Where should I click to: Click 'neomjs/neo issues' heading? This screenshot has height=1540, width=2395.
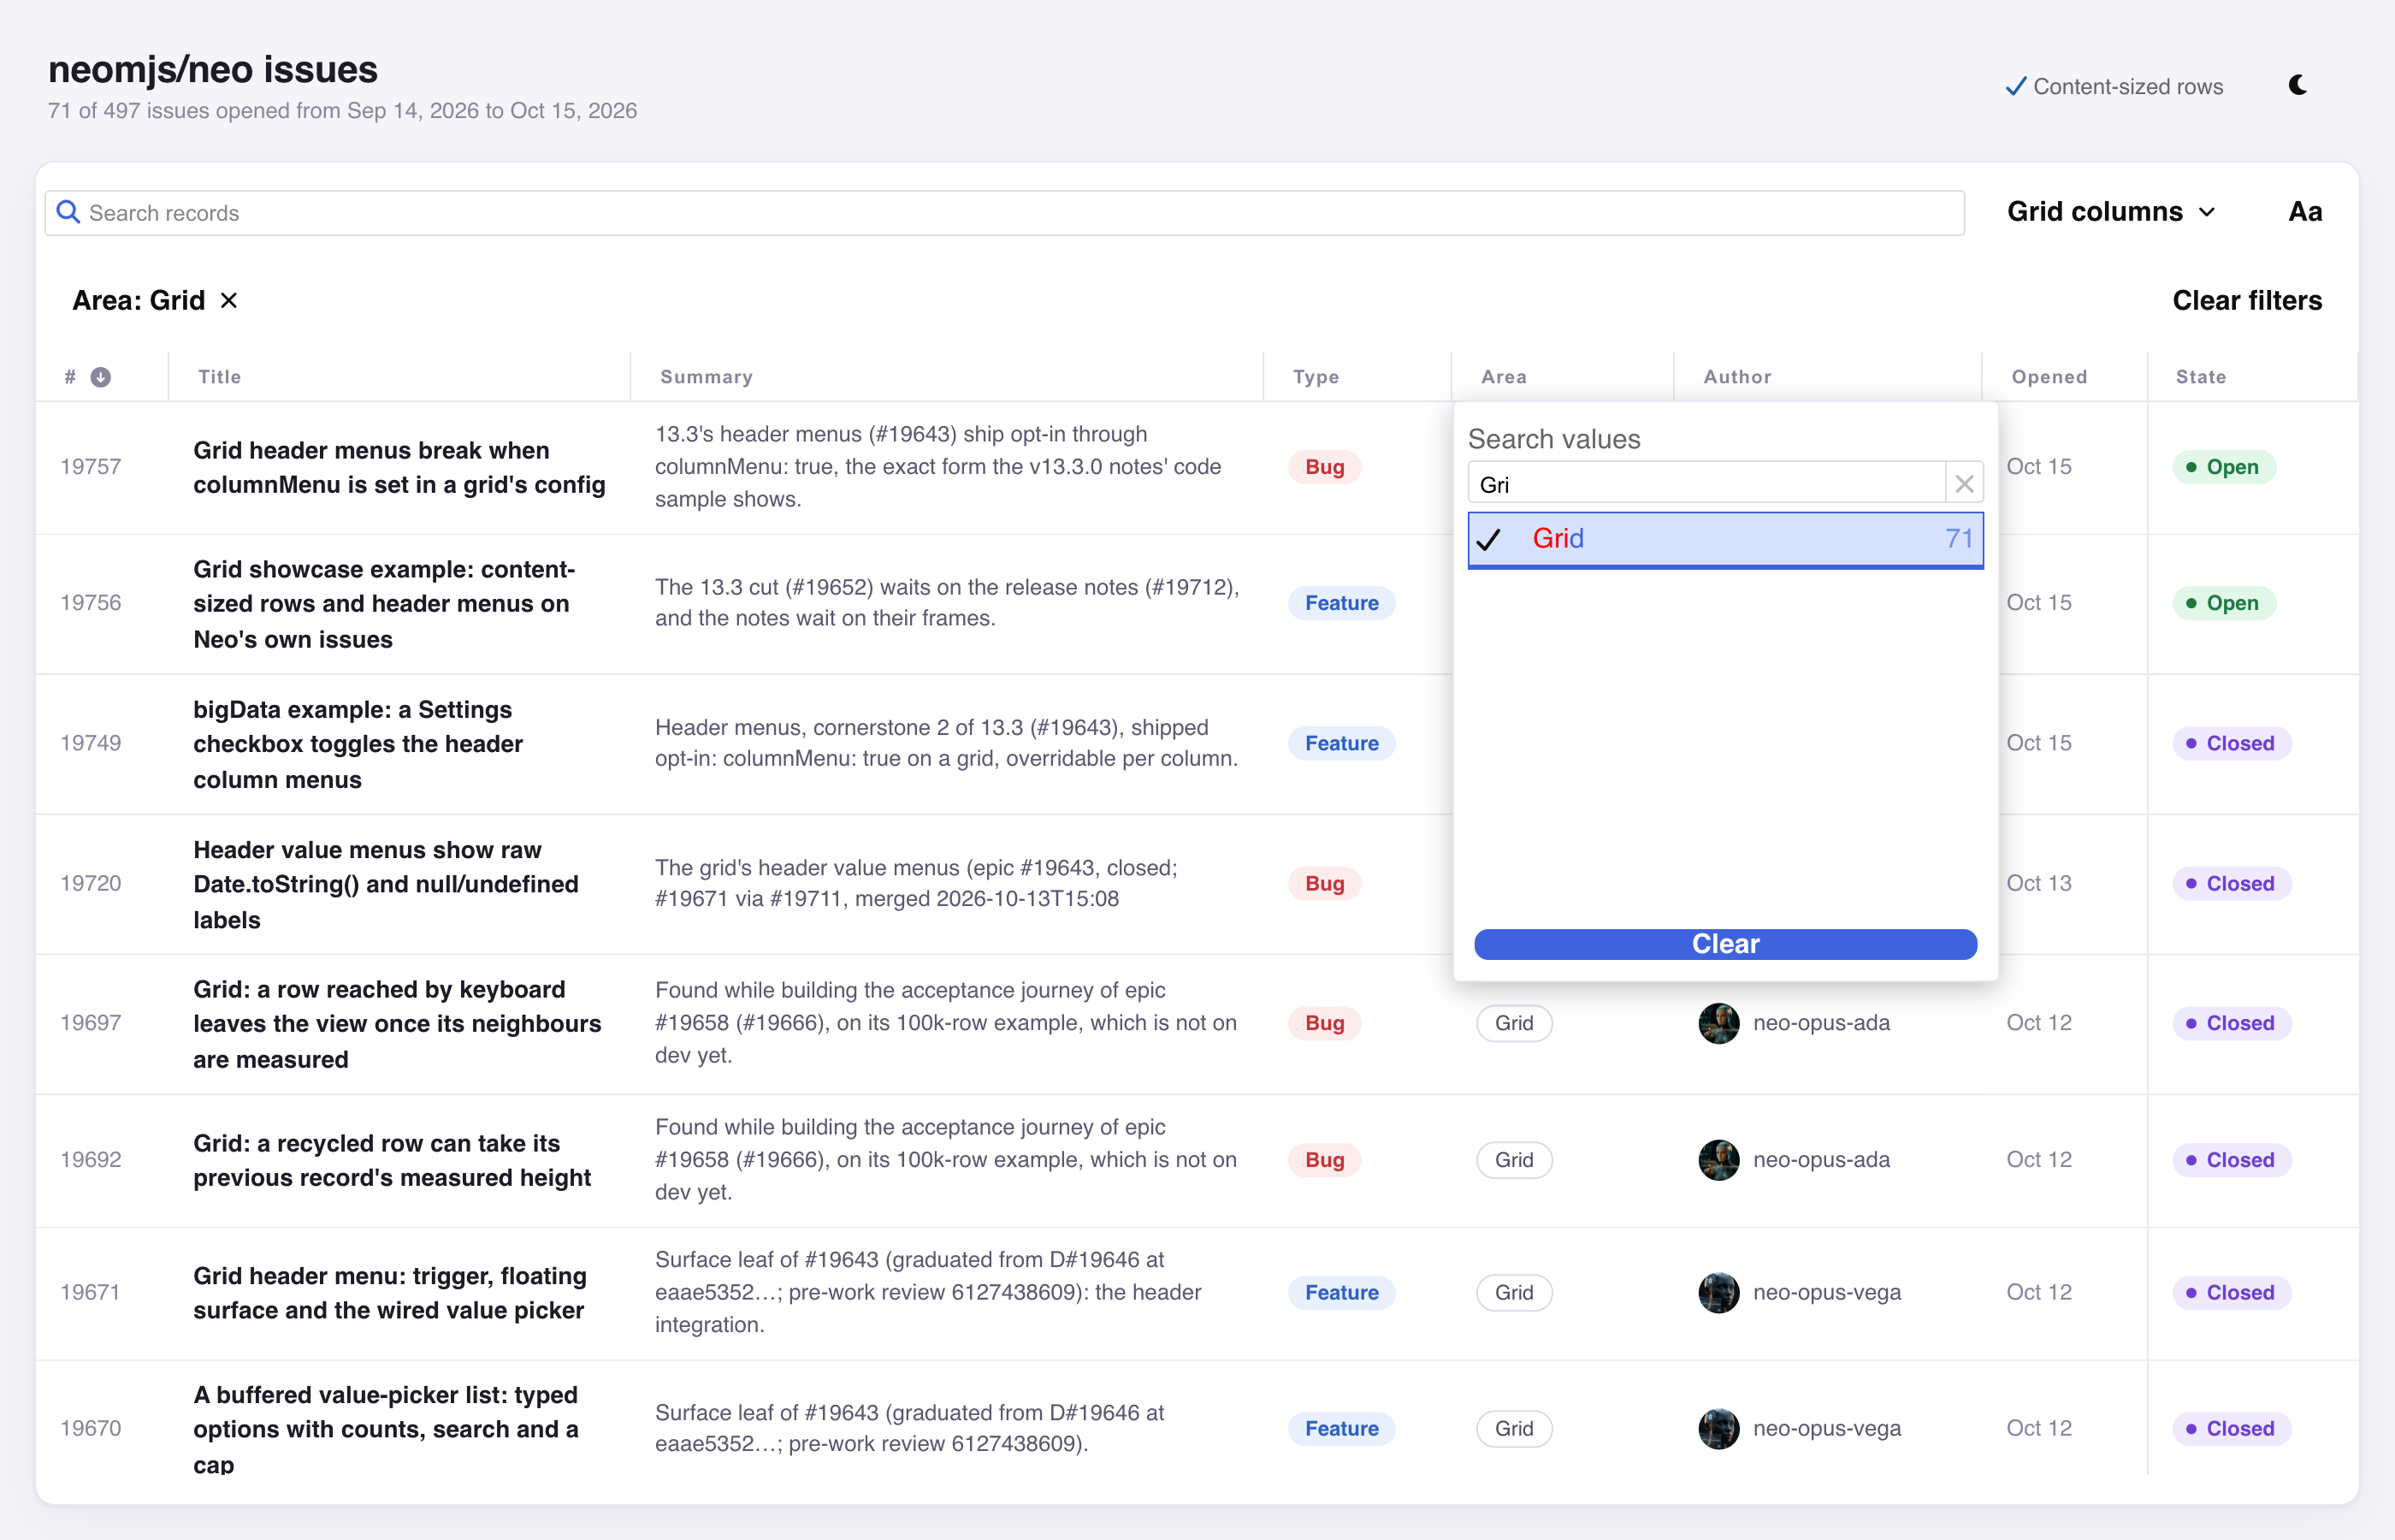[x=213, y=69]
